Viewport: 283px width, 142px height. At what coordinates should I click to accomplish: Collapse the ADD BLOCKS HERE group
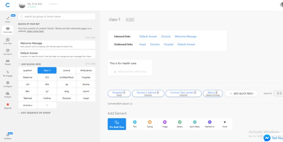pyautogui.click(x=19, y=64)
